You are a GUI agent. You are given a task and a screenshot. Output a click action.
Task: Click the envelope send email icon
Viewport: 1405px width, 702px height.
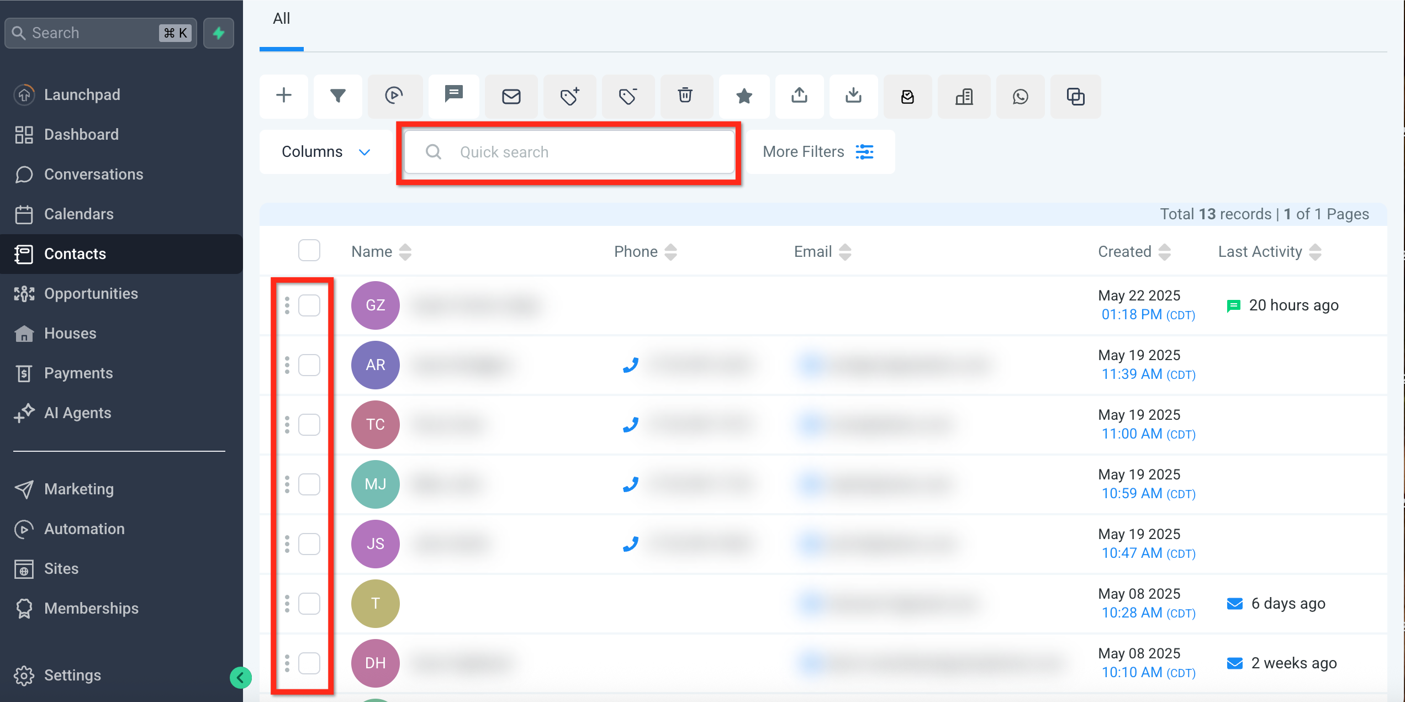[x=511, y=96]
